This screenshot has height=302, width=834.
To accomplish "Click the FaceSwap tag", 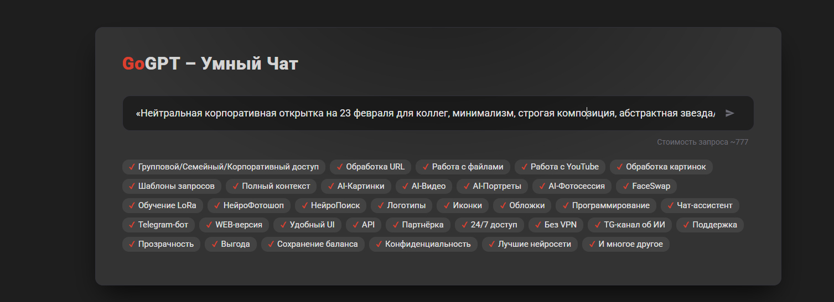I will [x=646, y=186].
